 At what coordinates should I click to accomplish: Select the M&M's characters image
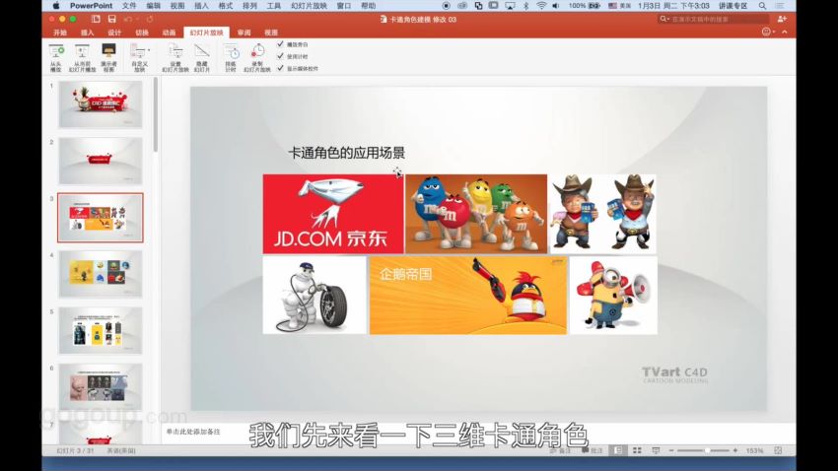pos(476,214)
